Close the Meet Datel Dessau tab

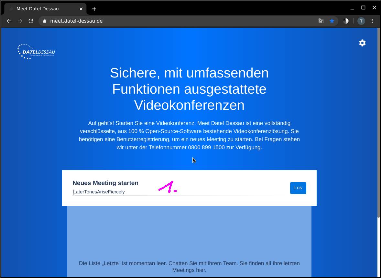tap(81, 9)
